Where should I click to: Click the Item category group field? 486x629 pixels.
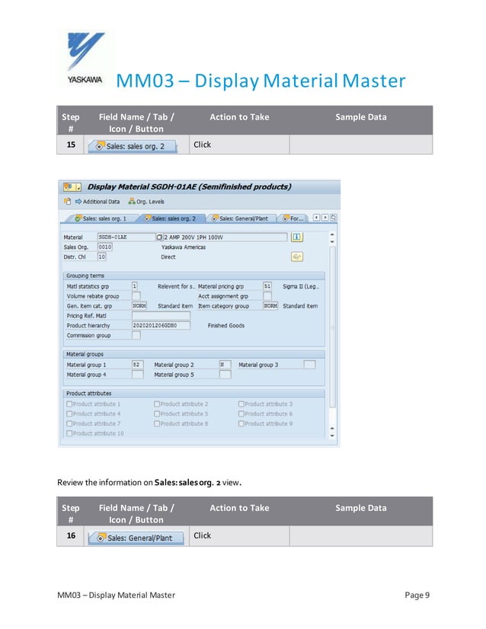pos(270,305)
